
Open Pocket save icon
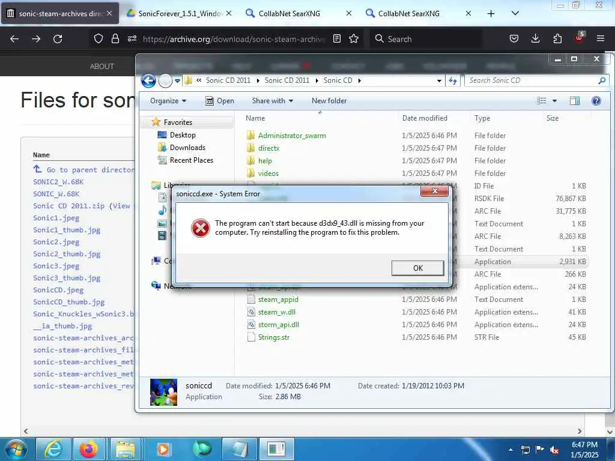point(514,38)
